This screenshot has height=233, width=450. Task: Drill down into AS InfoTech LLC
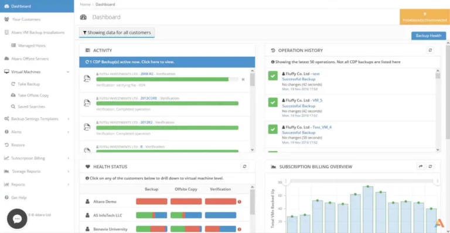point(108,215)
